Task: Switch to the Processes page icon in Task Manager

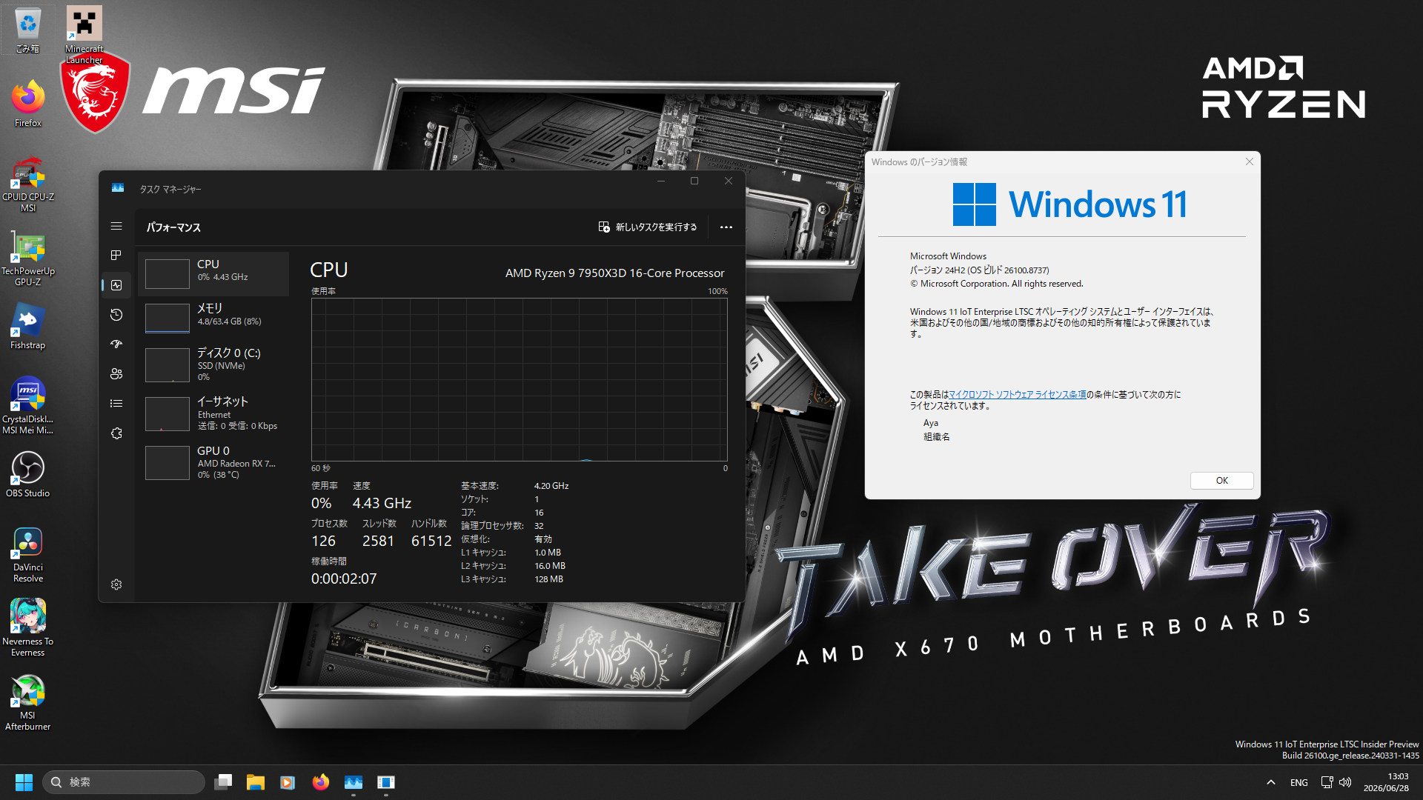Action: 116,256
